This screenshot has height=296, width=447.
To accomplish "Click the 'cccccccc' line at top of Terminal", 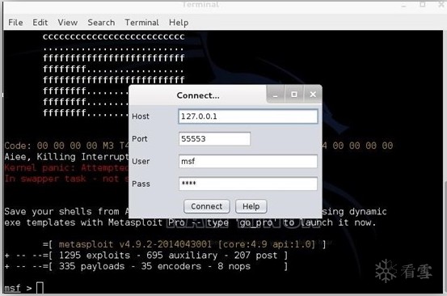I will 114,36.
